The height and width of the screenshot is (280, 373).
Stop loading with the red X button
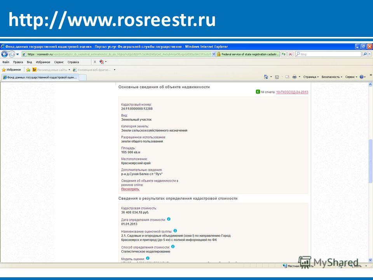pos(290,54)
